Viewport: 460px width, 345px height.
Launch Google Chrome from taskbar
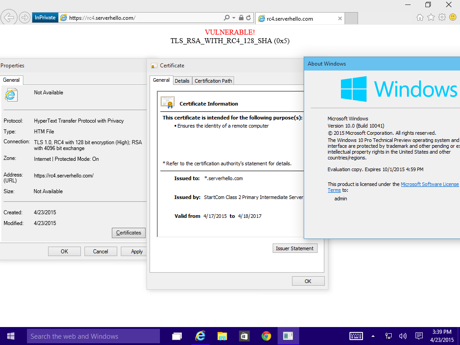[266, 336]
